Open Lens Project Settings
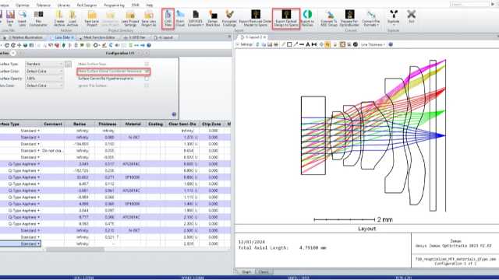Screen dimensions: 499x280 [130, 18]
